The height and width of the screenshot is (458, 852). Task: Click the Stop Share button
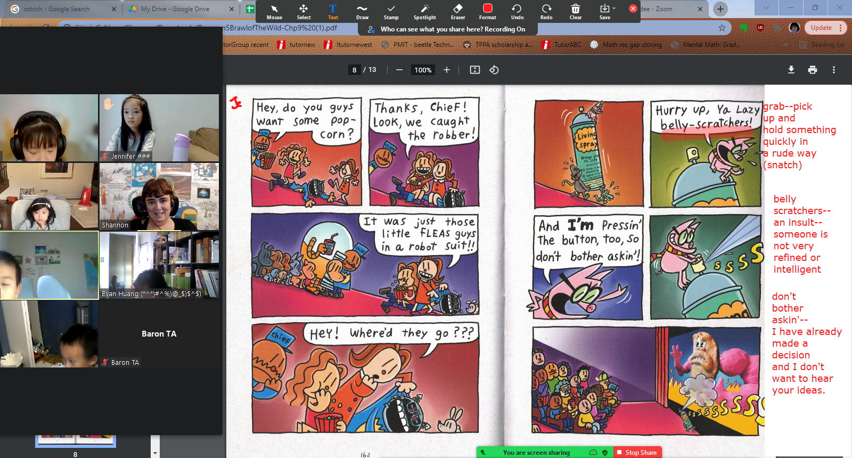(637, 452)
